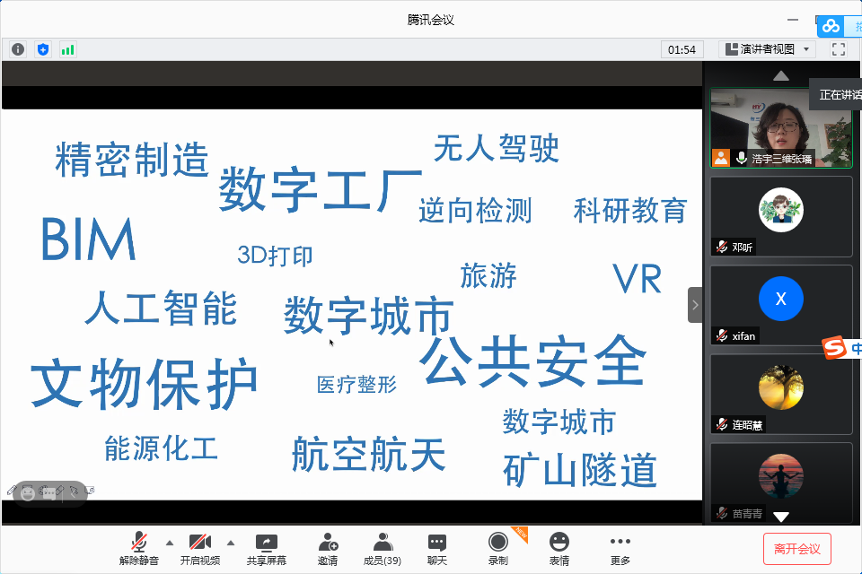Collapse the participant video side panel

695,305
